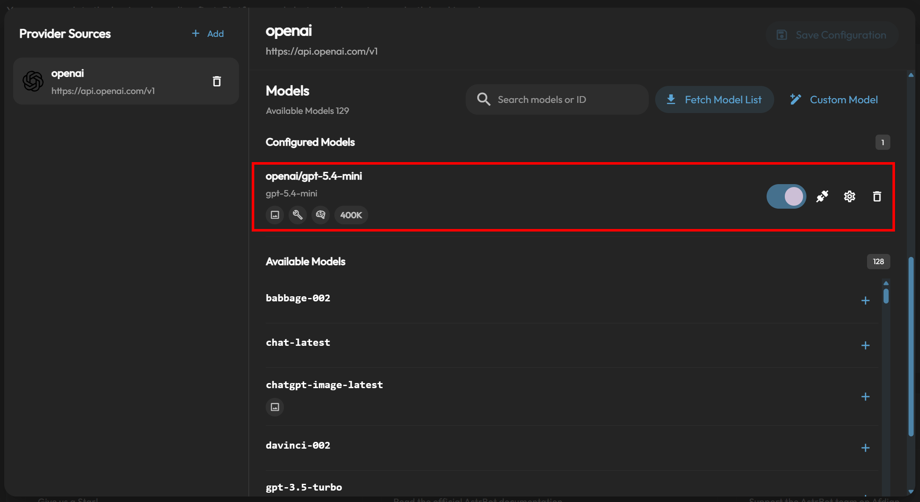This screenshot has width=920, height=502.
Task: Click the babbage-002 model name
Action: pyautogui.click(x=298, y=298)
